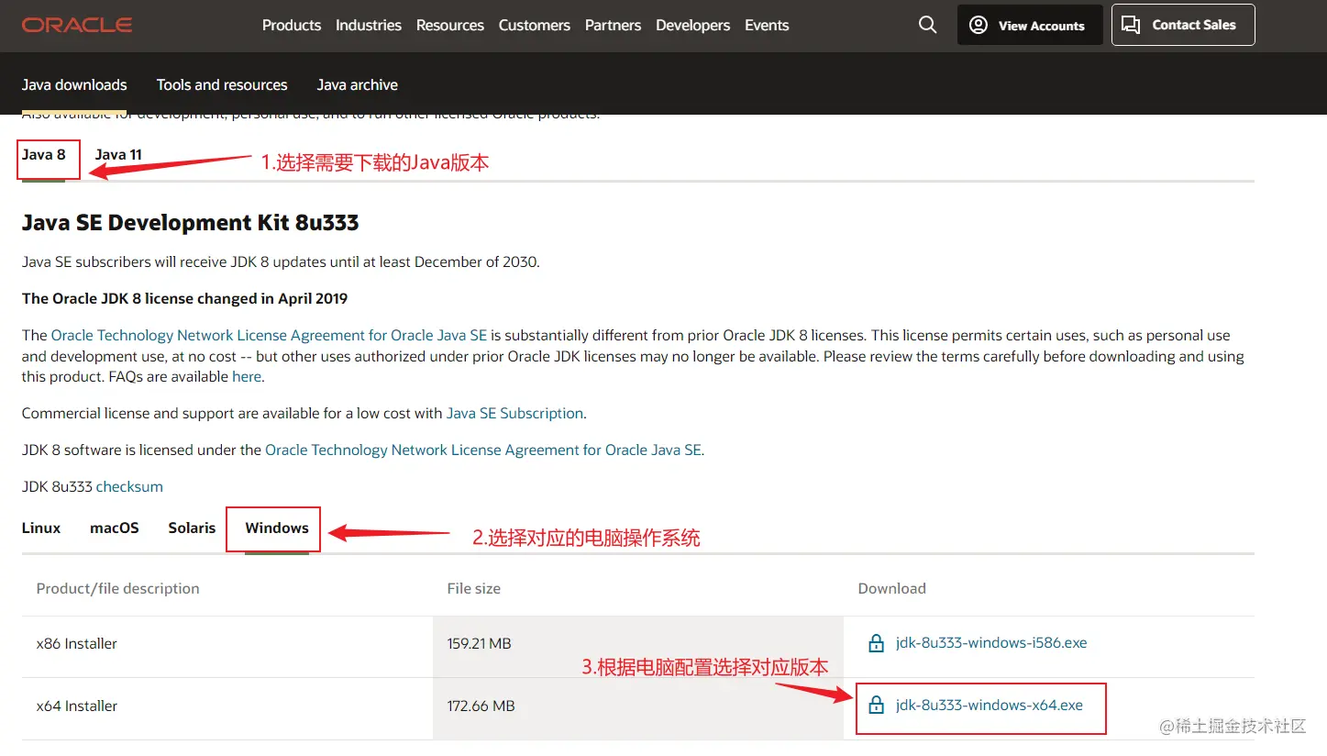
Task: Click the chat icon in Contact Sales
Action: pyautogui.click(x=1132, y=25)
